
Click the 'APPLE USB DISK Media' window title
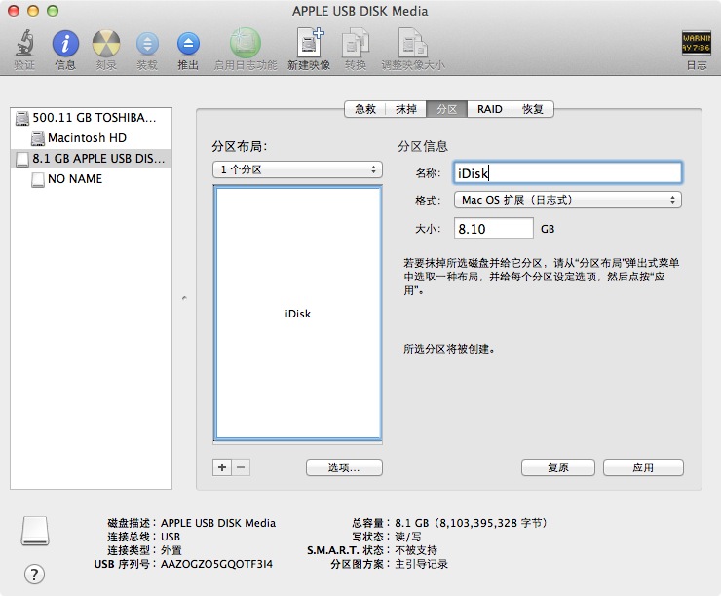click(x=360, y=11)
